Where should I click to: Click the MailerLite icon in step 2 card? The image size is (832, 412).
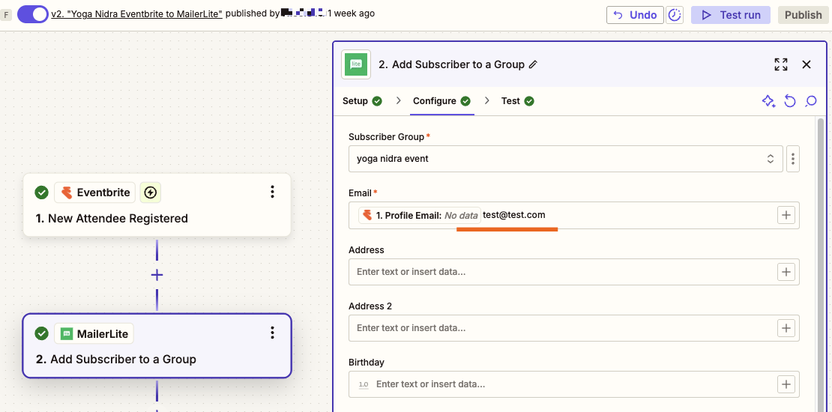click(x=67, y=333)
